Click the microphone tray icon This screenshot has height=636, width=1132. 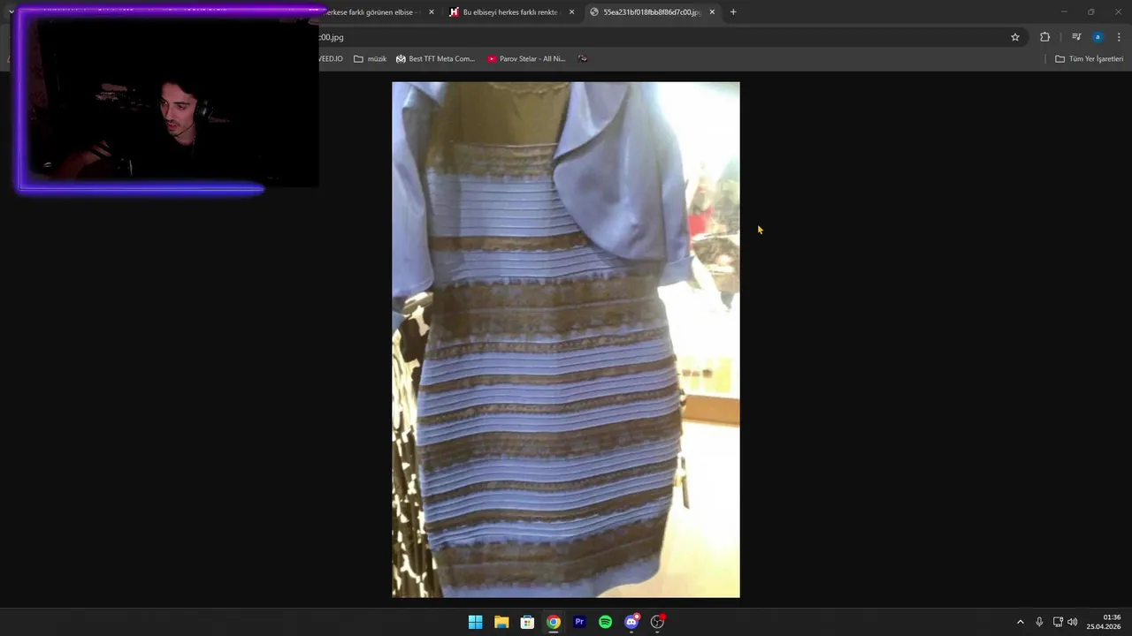(x=1039, y=622)
